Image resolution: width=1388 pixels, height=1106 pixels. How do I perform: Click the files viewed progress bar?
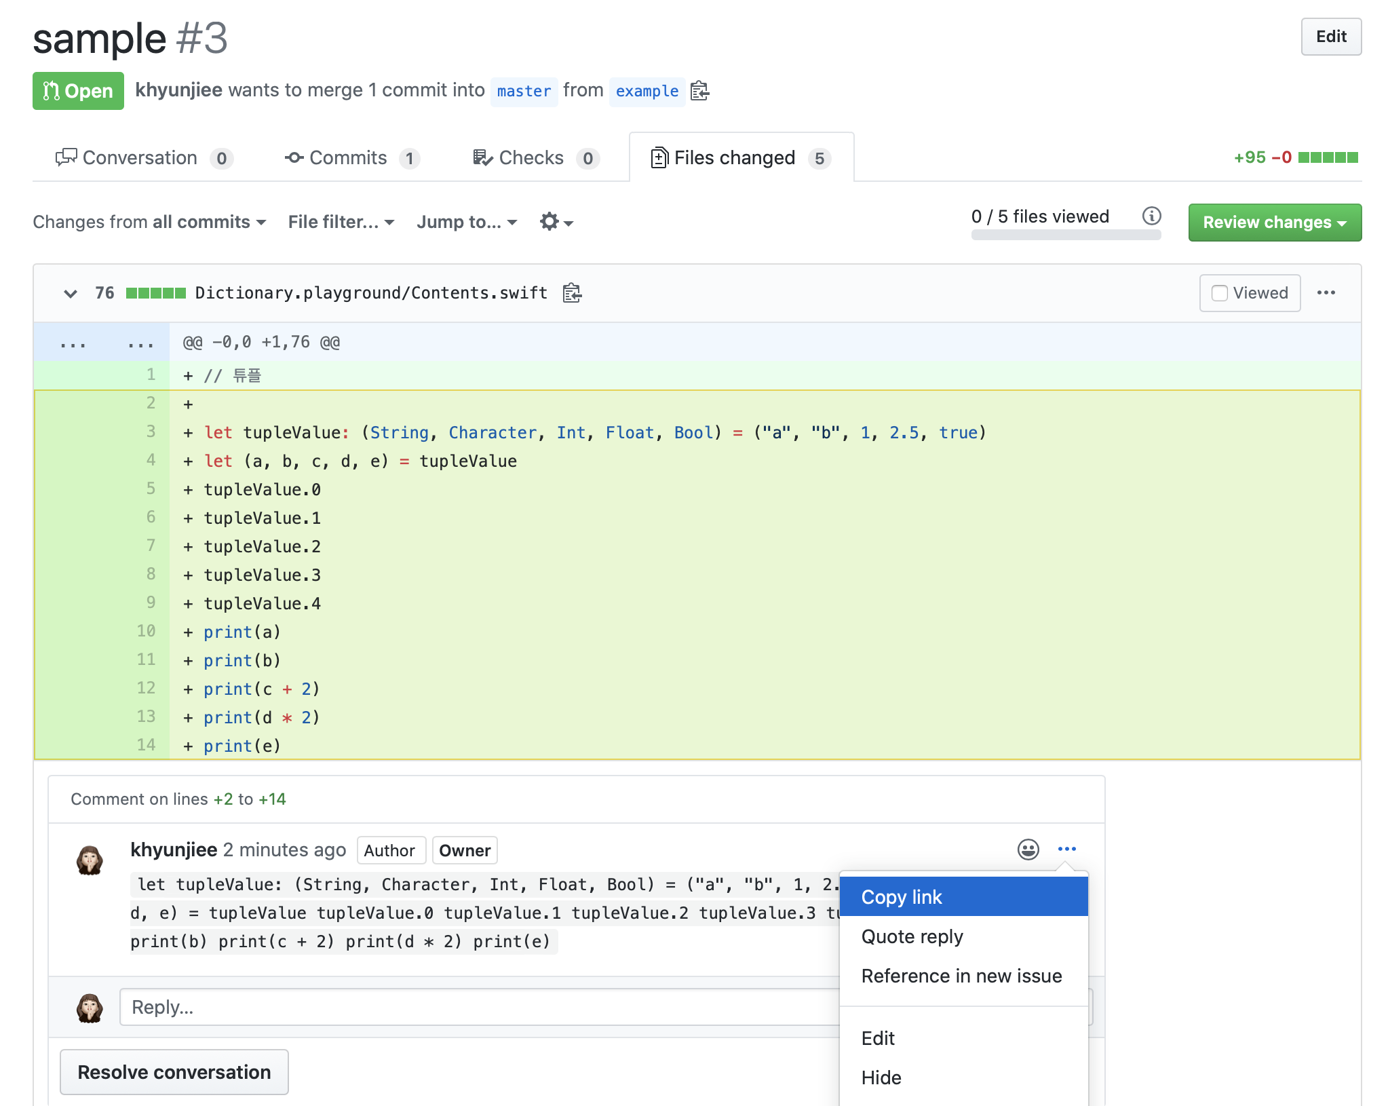click(x=1065, y=235)
